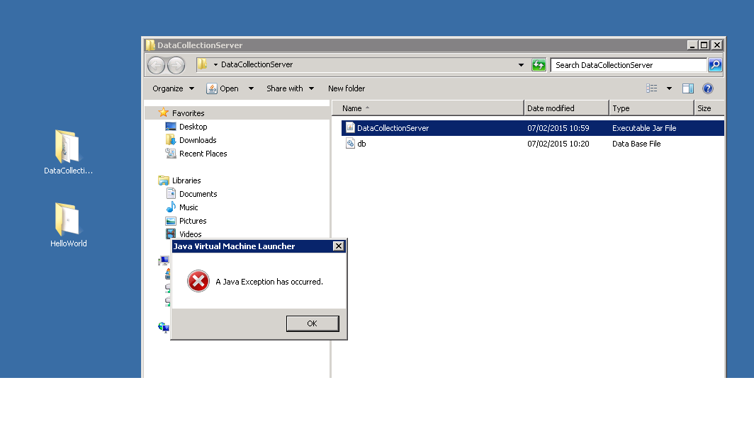
Task: Select Desktop in the navigation pane
Action: click(x=193, y=127)
